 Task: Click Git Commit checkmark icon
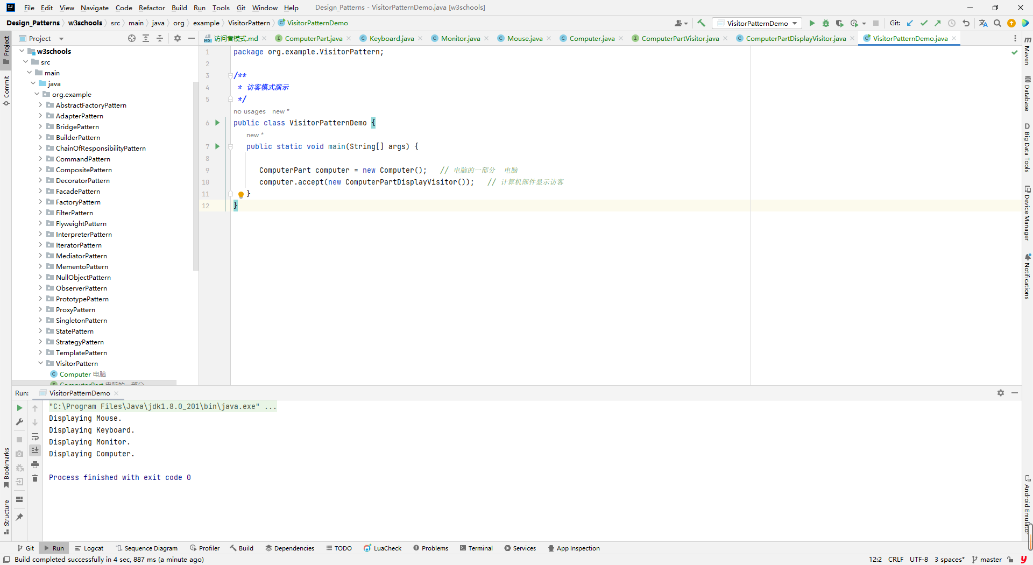[924, 23]
